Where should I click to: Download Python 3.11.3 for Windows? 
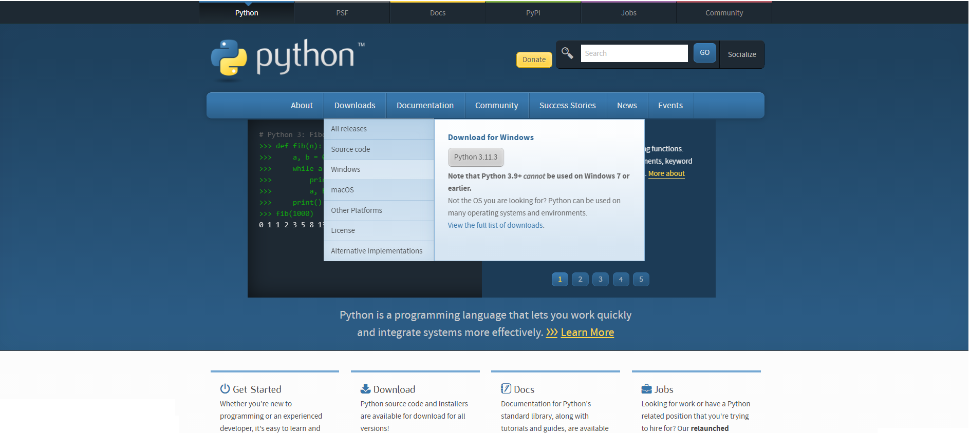tap(476, 157)
